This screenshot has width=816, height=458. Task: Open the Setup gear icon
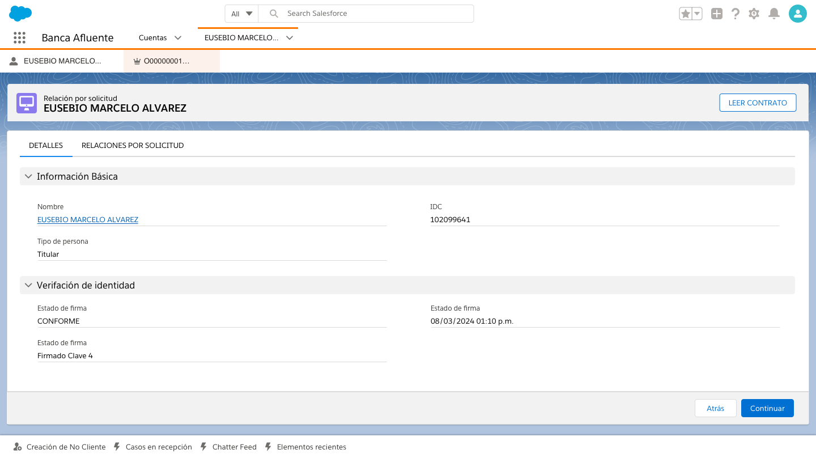point(754,14)
